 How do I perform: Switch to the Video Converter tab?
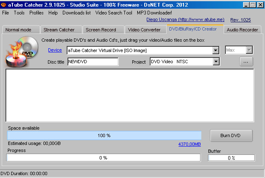coord(144,30)
